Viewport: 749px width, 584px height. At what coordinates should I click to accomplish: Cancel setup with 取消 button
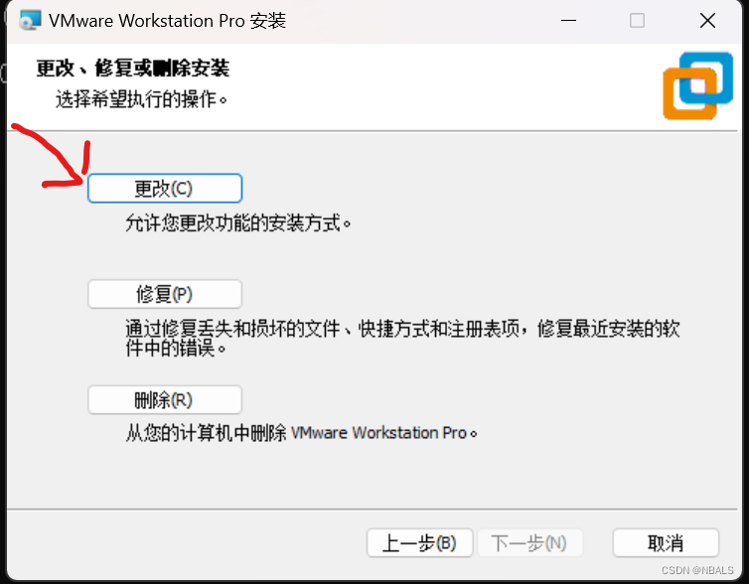click(666, 543)
